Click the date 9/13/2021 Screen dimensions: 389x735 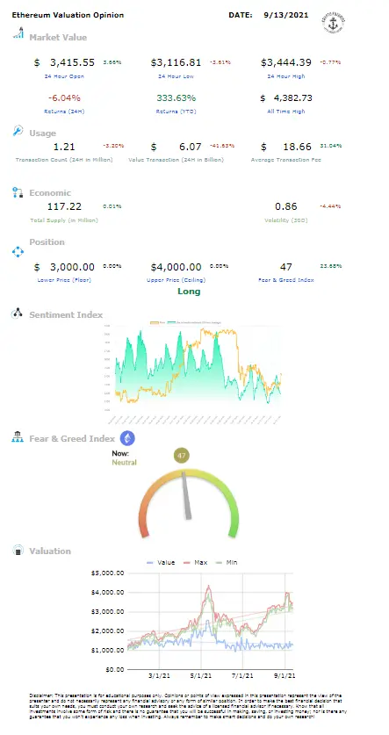[x=286, y=15]
